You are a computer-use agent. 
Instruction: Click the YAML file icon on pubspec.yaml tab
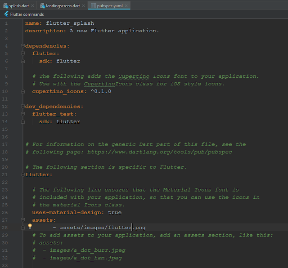[93, 6]
